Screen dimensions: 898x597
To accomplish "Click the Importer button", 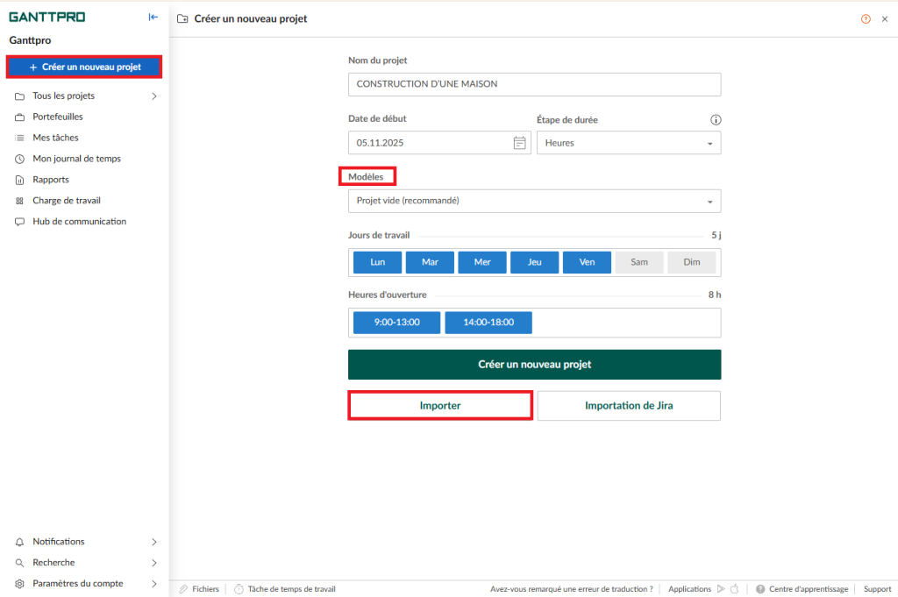I will [x=439, y=405].
